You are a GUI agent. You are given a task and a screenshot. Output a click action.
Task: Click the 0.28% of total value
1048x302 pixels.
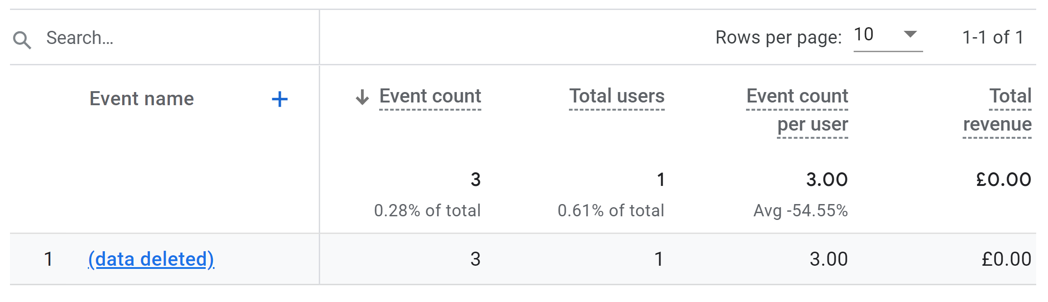pyautogui.click(x=427, y=209)
